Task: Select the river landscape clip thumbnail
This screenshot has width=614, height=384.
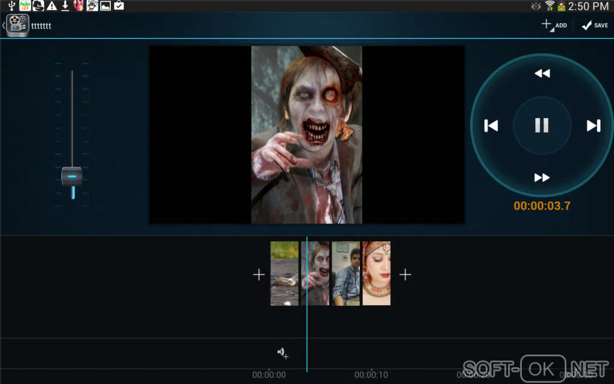Action: pos(284,273)
